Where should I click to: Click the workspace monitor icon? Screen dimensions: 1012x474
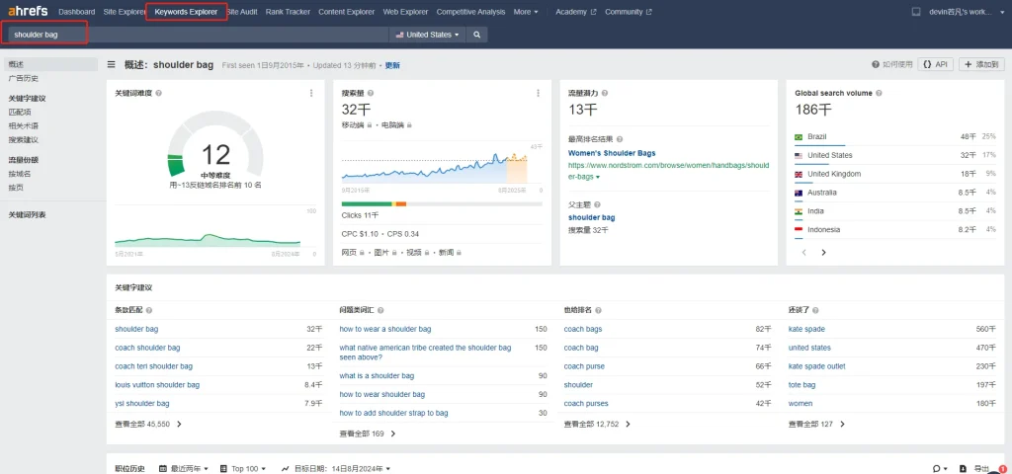coord(916,12)
